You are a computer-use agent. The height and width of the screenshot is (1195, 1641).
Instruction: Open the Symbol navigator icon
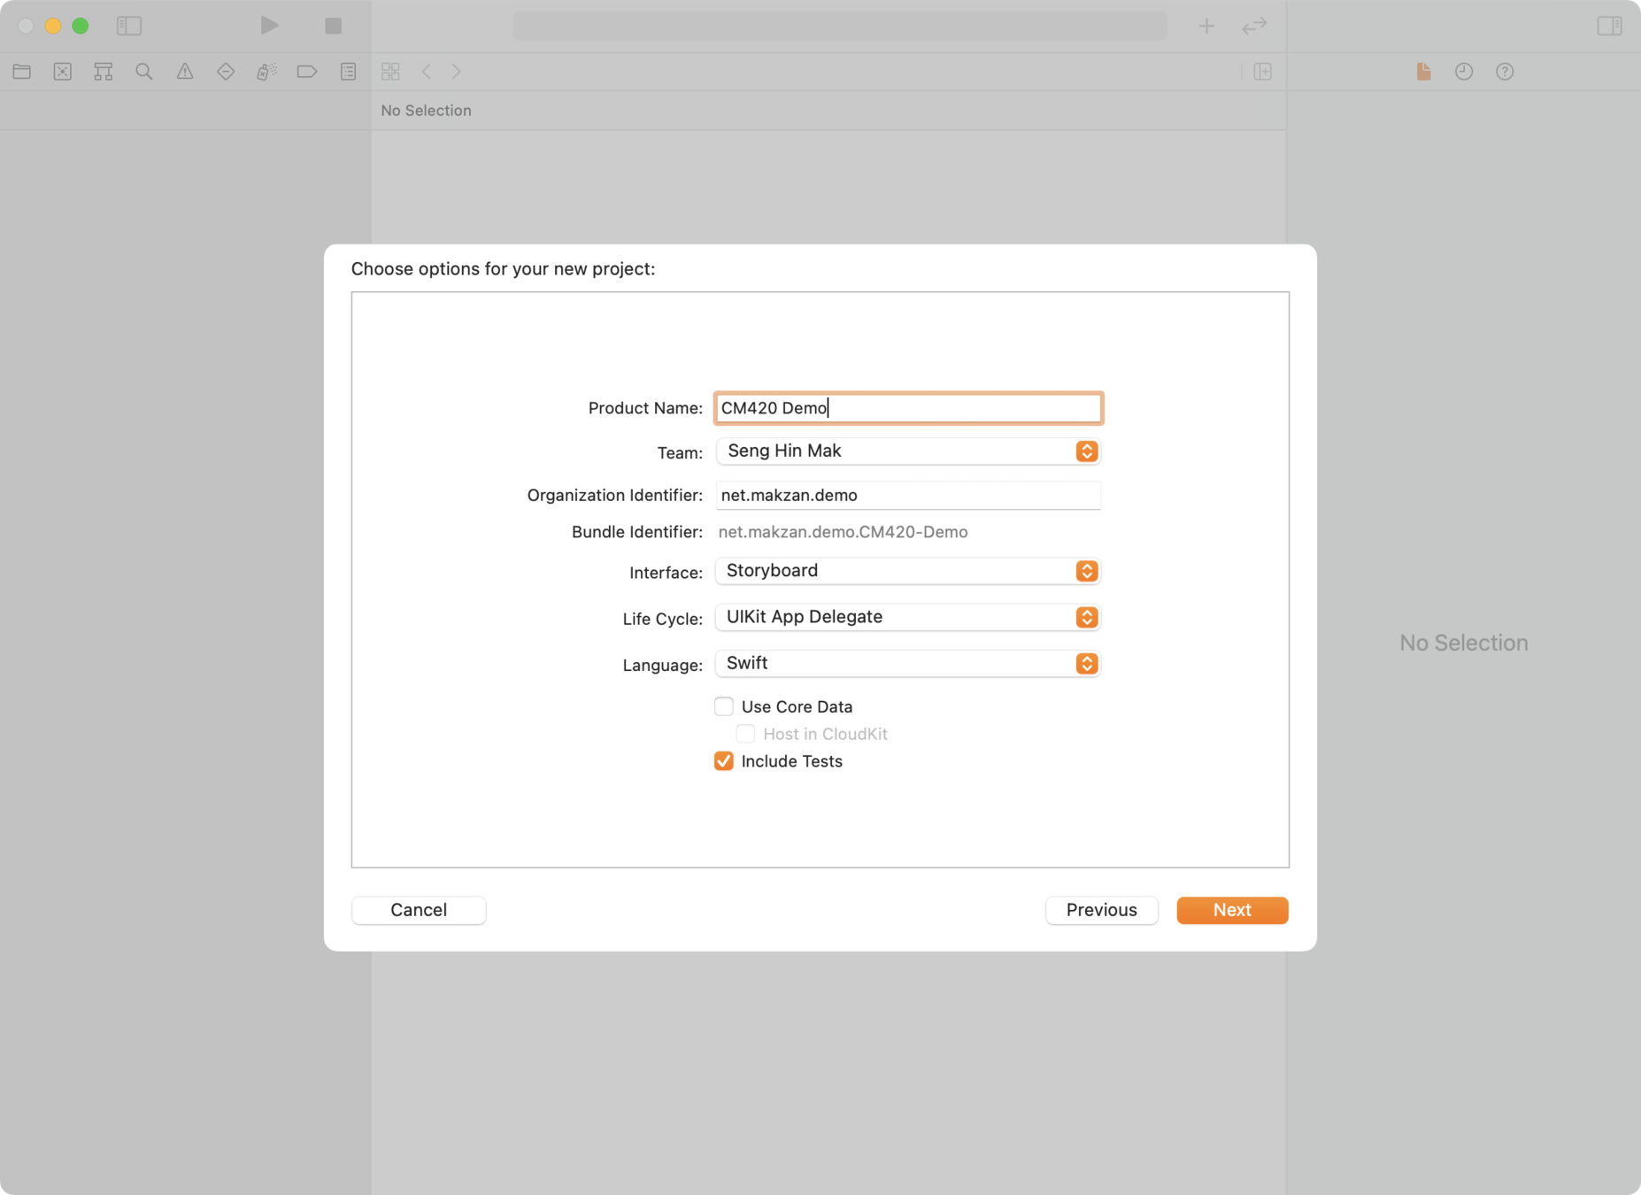[104, 72]
